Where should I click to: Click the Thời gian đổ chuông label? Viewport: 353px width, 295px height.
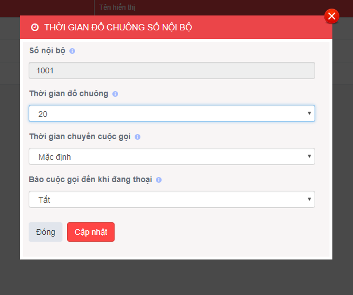click(x=69, y=93)
